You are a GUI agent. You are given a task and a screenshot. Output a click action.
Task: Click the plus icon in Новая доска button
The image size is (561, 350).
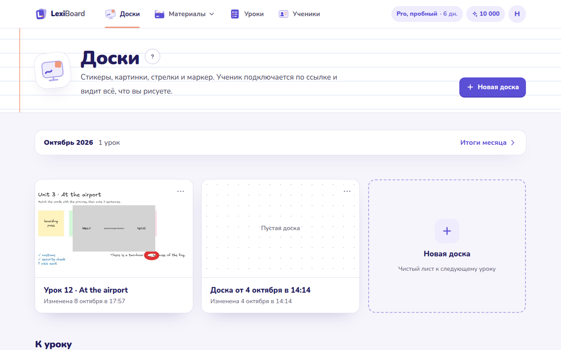click(x=470, y=87)
